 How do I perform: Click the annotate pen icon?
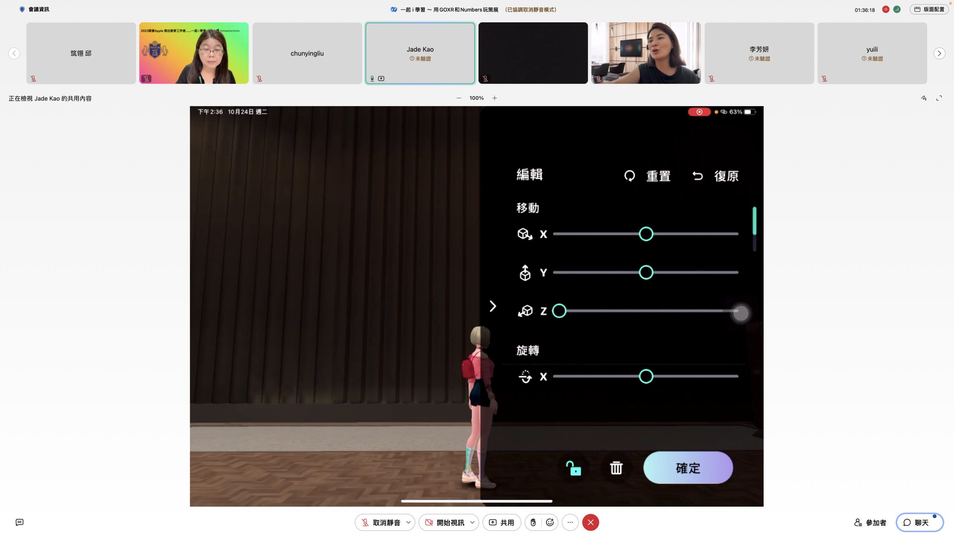pyautogui.click(x=923, y=98)
